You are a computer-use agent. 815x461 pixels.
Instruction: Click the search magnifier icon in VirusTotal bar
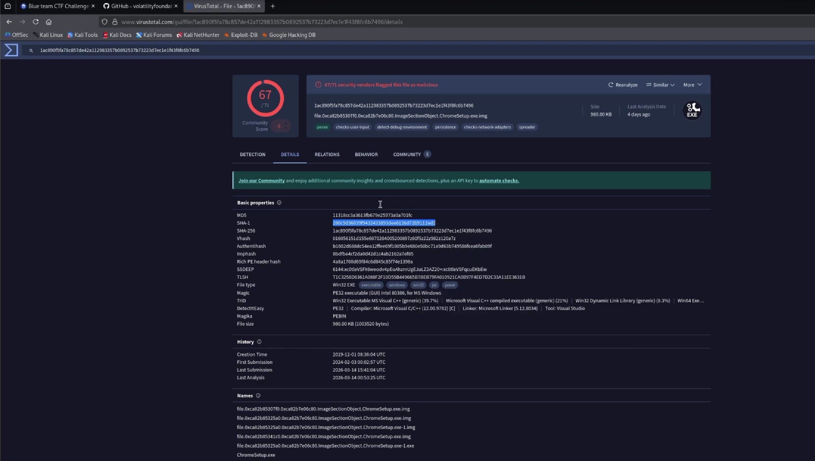pyautogui.click(x=31, y=50)
